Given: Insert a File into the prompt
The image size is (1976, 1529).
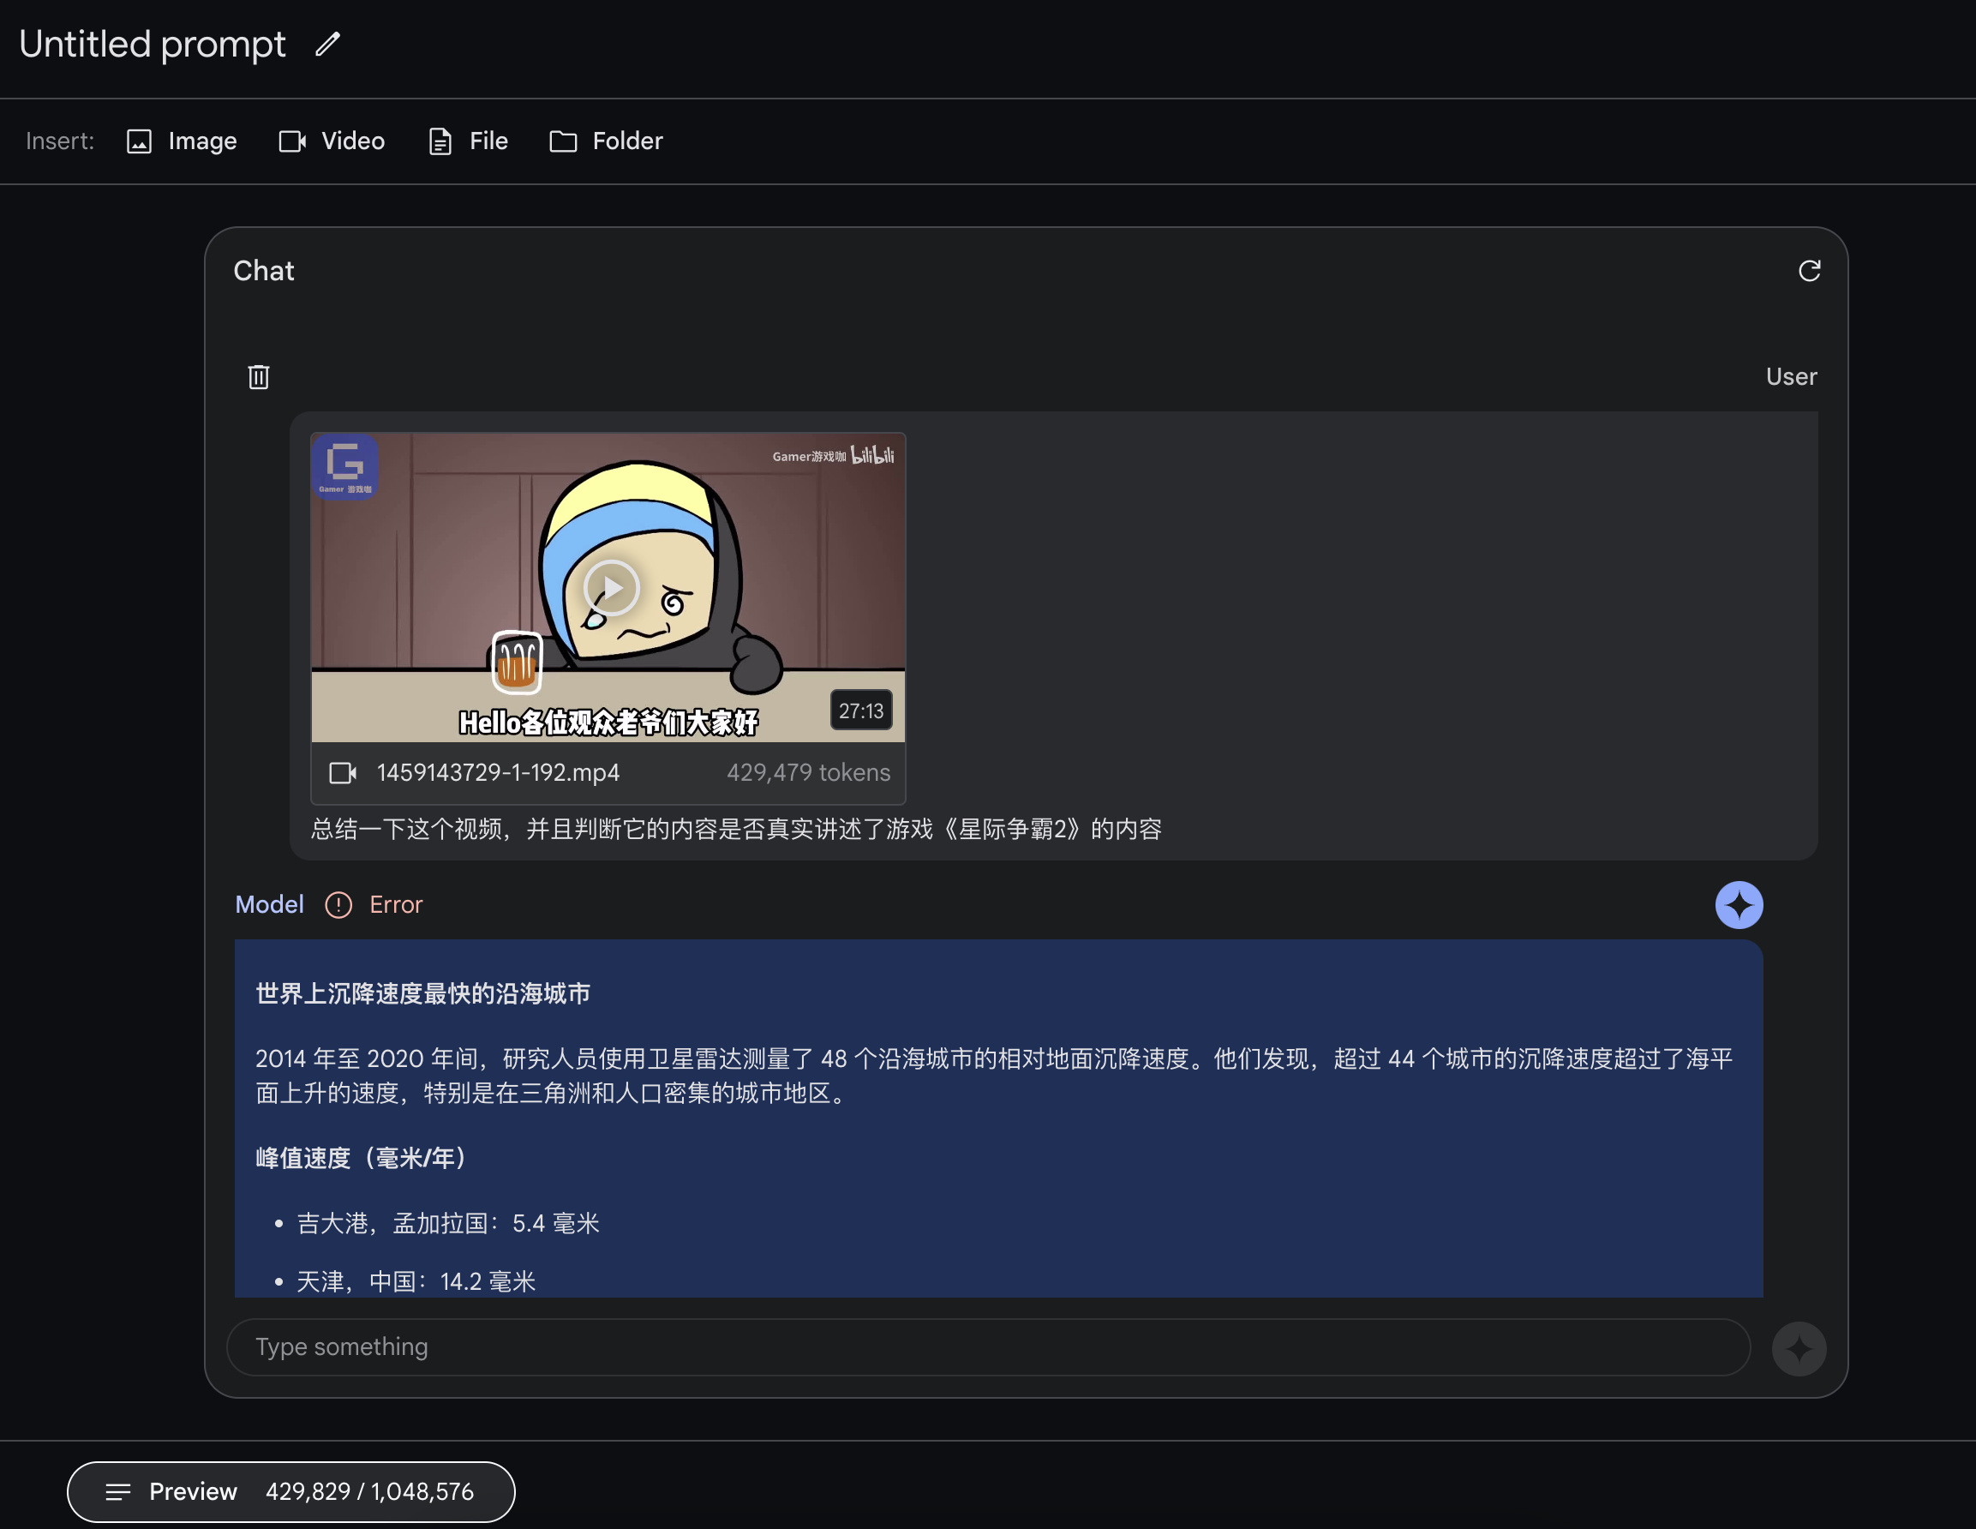Looking at the screenshot, I should point(468,141).
